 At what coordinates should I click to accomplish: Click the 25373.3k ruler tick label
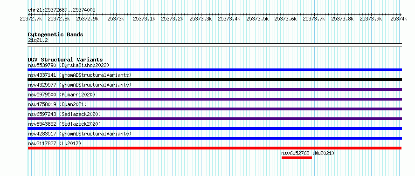[201, 19]
